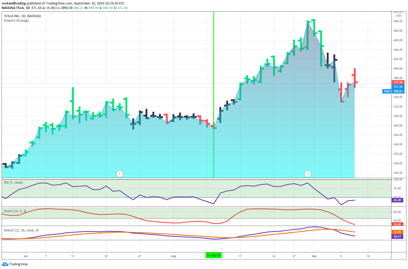Select the 'PowerX Strategy' indicator label
The image size is (408, 269).
pos(16,21)
